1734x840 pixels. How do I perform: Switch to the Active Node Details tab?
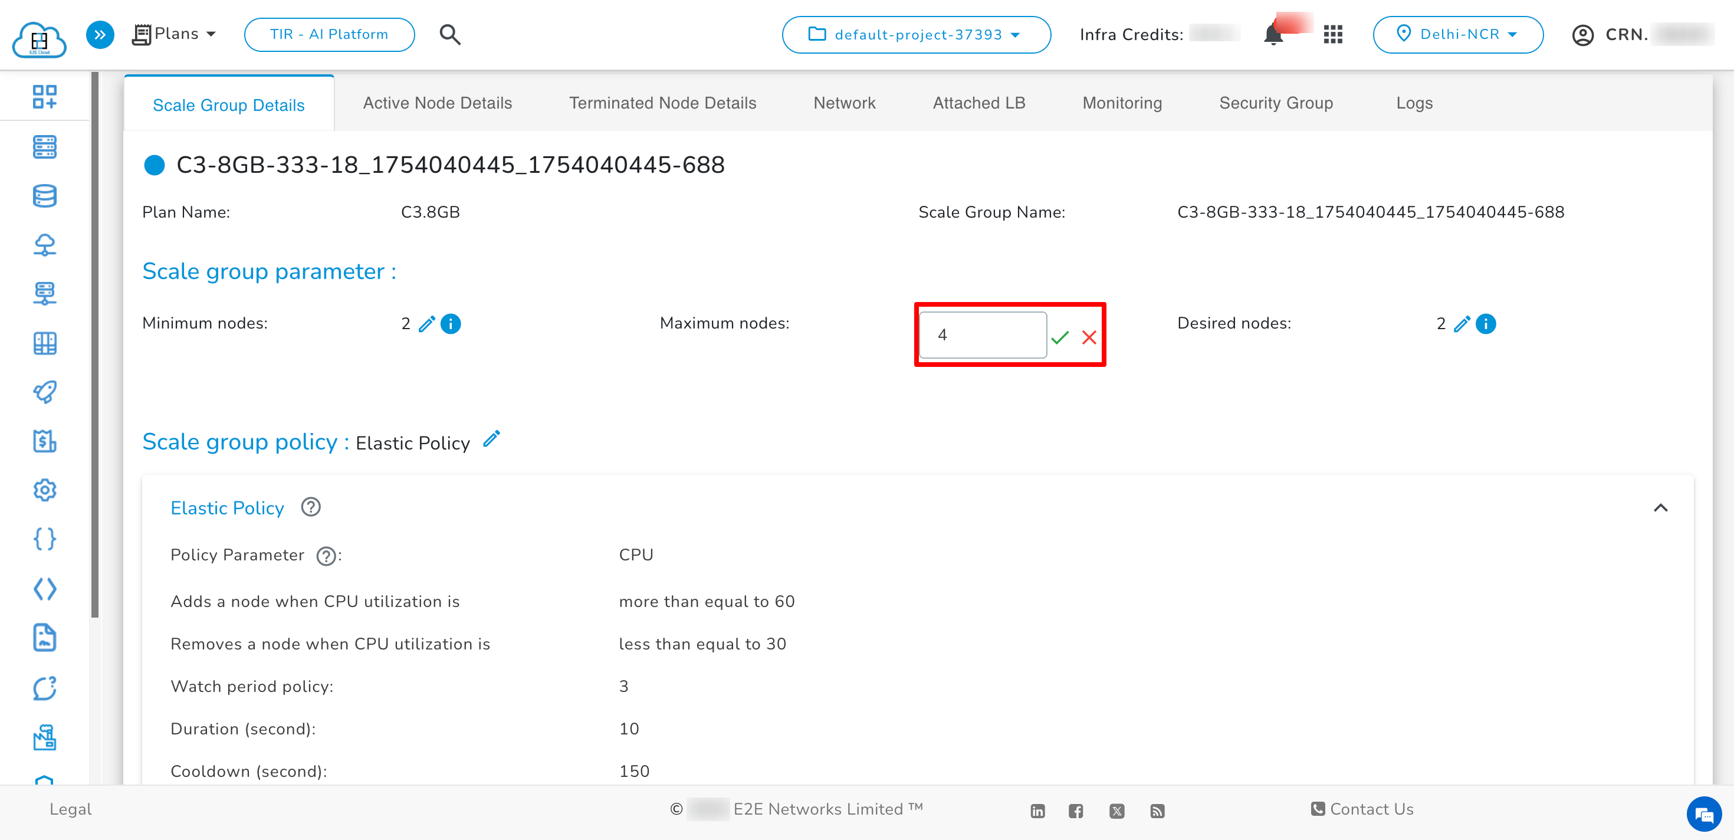[437, 102]
